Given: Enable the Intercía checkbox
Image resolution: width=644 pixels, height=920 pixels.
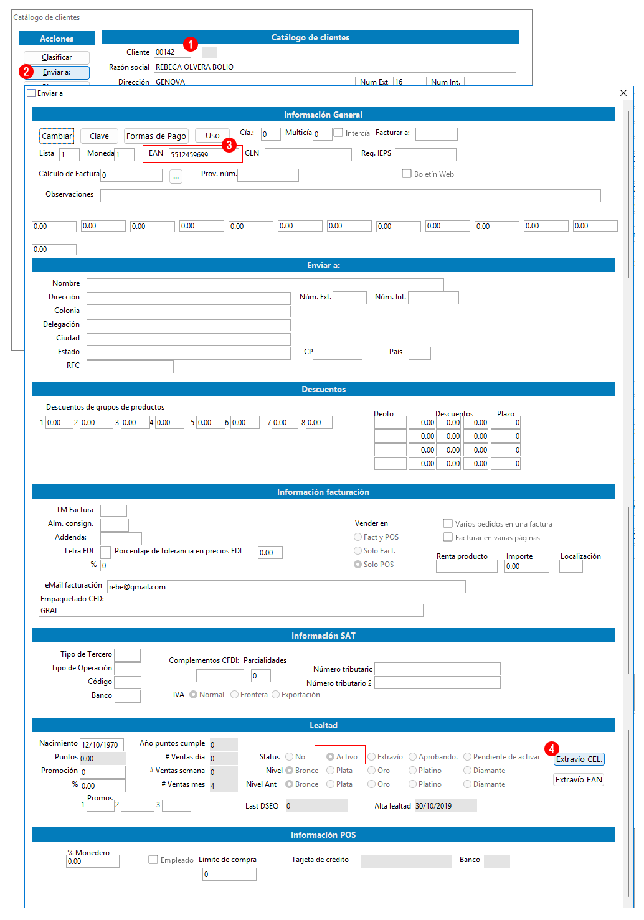Looking at the screenshot, I should [x=338, y=133].
